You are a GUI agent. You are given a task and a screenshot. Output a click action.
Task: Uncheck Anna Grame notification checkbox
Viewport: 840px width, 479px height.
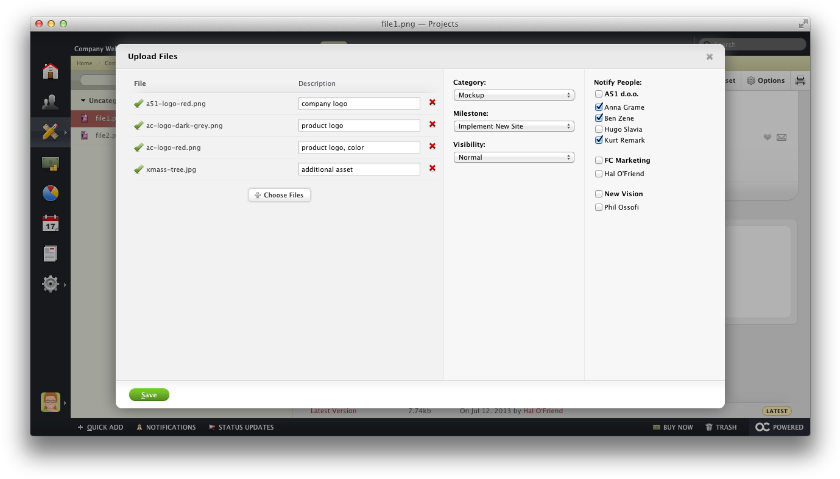(599, 107)
